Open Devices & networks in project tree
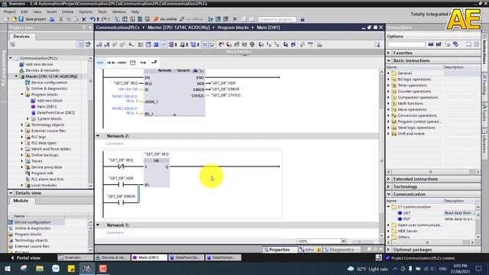 tap(43, 70)
